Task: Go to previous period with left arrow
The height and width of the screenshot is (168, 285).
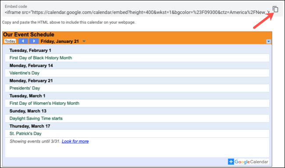Action: [23, 41]
